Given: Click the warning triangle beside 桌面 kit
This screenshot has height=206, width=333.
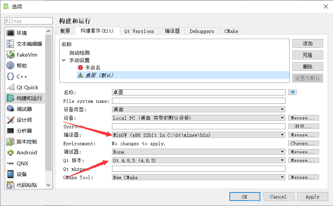Looking at the screenshot, I should point(80,75).
